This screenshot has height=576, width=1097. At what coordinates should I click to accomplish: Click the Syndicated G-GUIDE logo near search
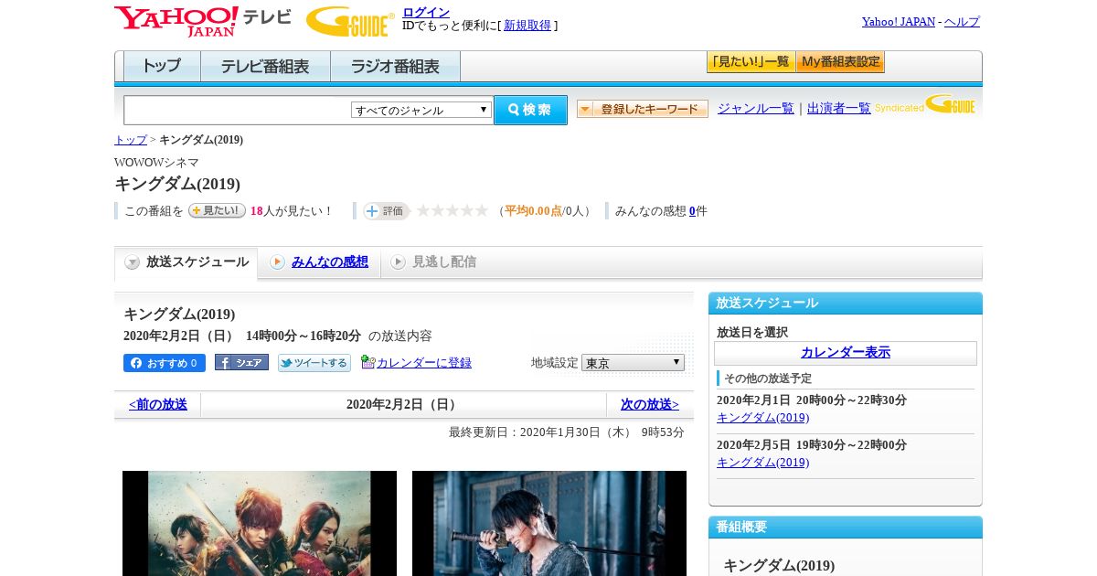click(925, 105)
